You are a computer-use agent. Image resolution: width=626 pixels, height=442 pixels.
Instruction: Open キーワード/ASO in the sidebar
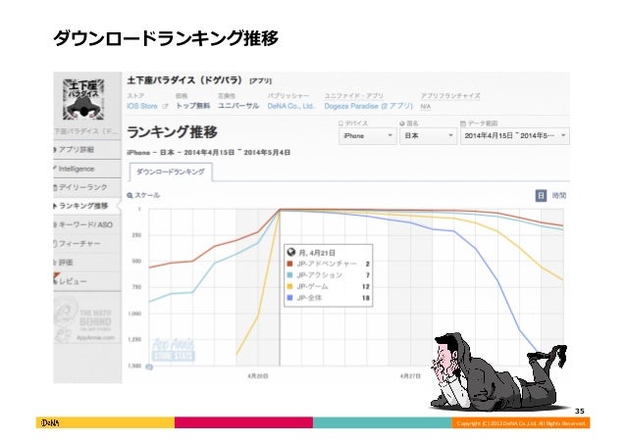[87, 225]
